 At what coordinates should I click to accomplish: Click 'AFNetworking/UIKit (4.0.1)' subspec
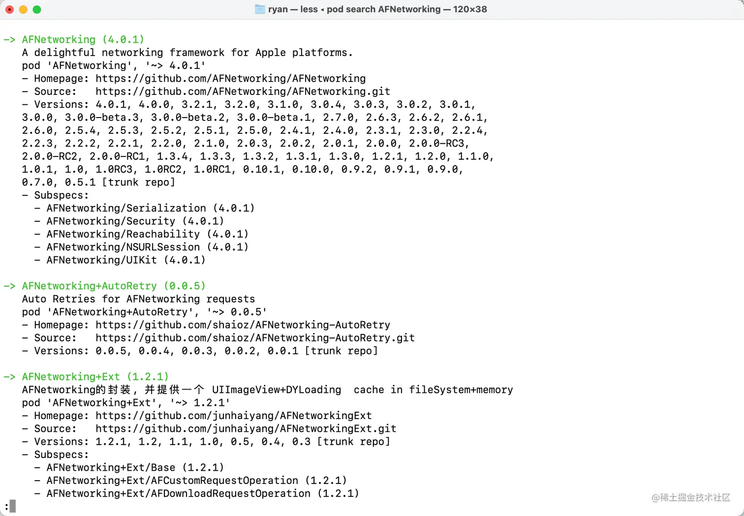click(126, 260)
